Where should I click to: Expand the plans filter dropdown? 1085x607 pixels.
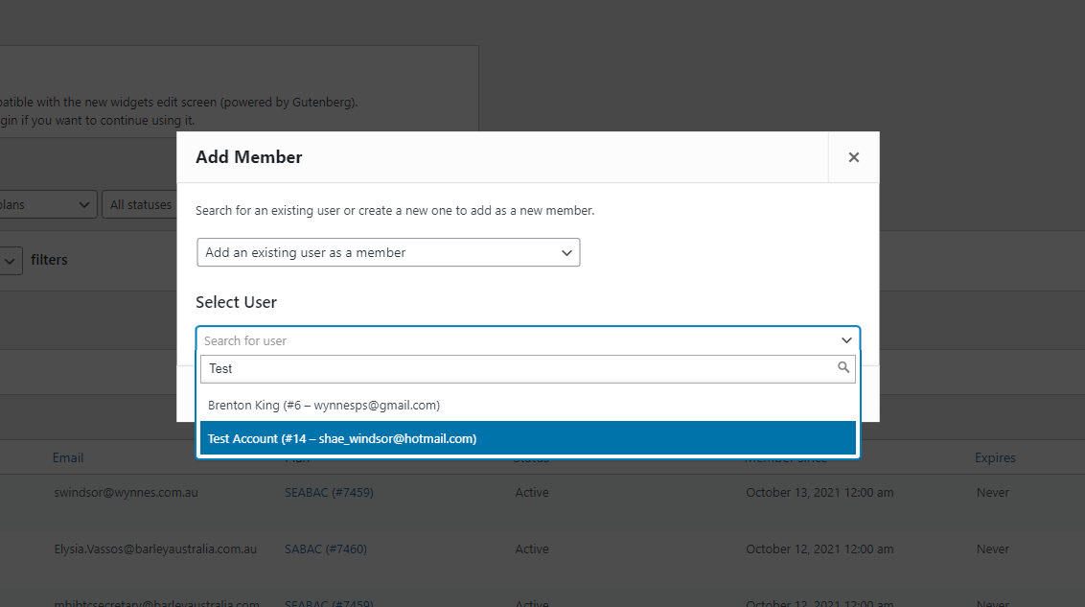coord(47,205)
